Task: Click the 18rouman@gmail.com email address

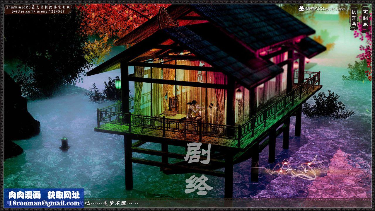Action: click(x=44, y=203)
